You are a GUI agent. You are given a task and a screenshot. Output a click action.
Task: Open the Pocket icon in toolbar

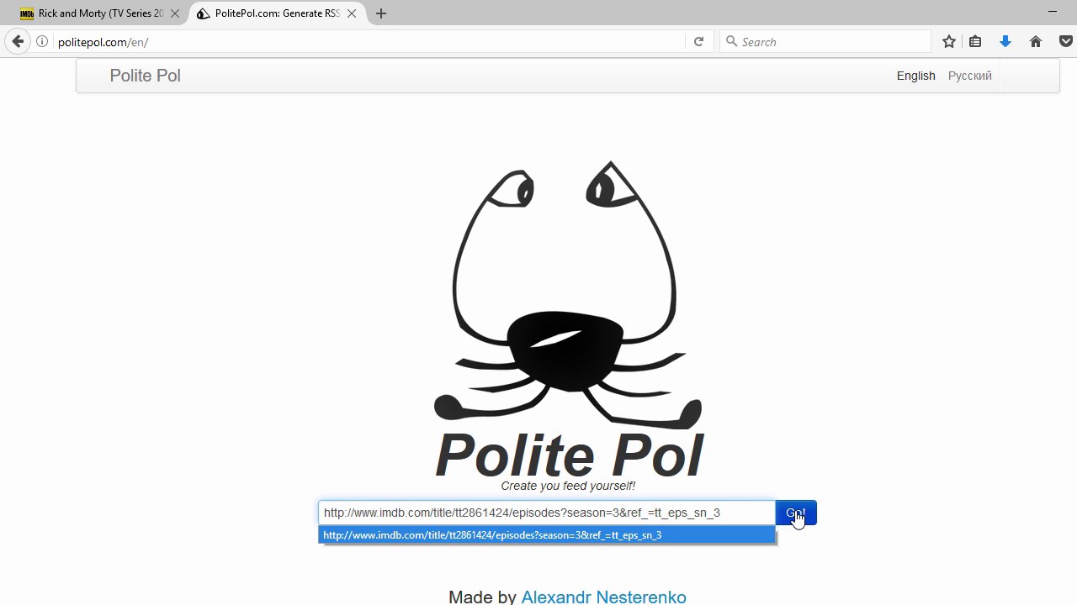[1066, 41]
